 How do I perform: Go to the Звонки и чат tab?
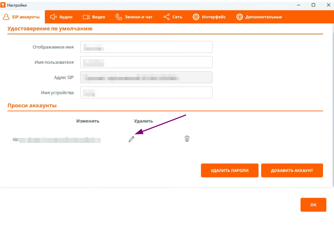coord(134,17)
